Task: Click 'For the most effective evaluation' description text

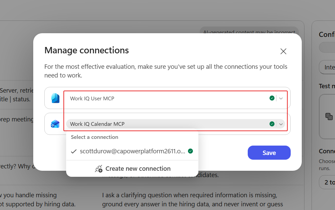Action: (x=166, y=71)
